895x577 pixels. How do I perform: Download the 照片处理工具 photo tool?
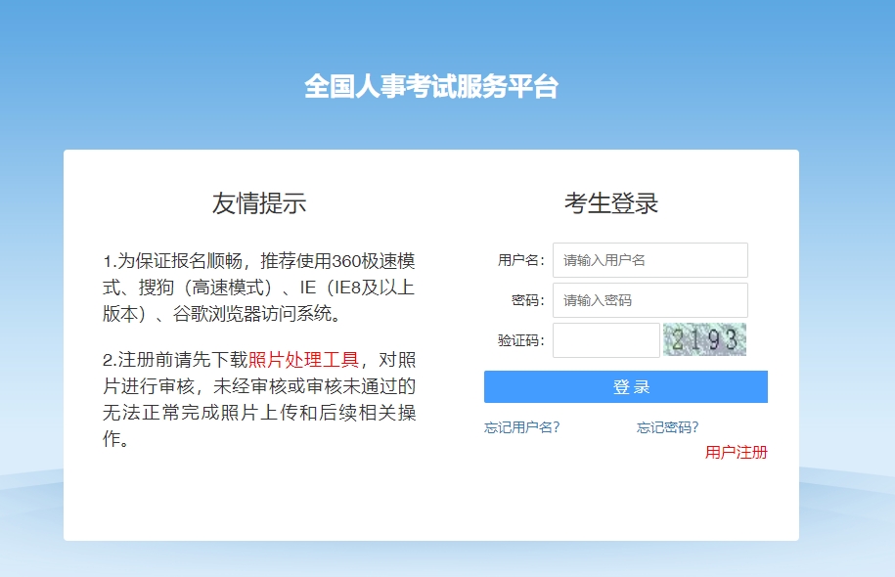303,358
